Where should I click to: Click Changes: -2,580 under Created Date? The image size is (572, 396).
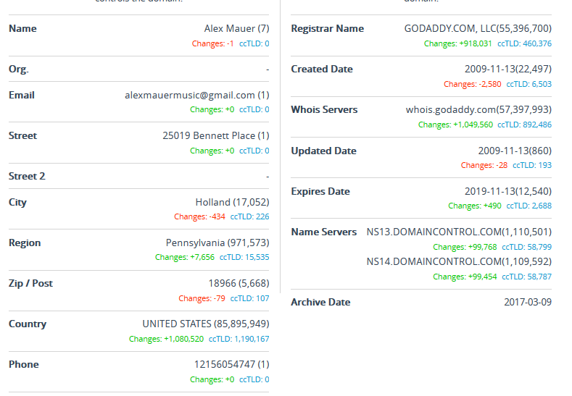tap(472, 84)
